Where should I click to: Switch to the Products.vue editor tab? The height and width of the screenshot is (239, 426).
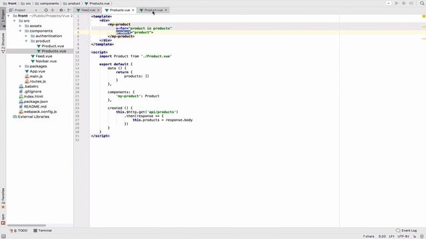pyautogui.click(x=120, y=10)
